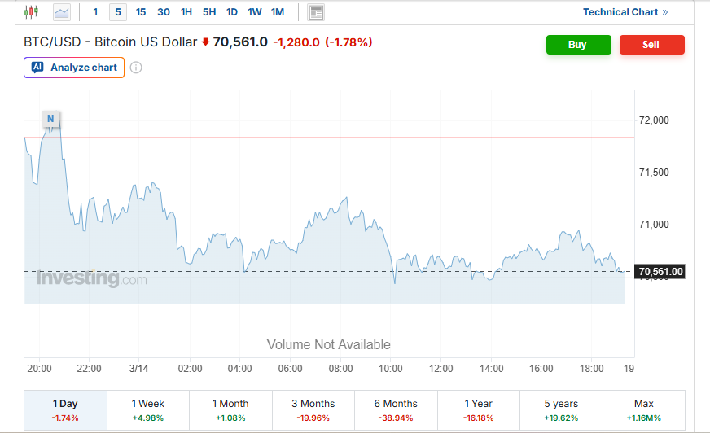This screenshot has height=433, width=710.
Task: Switch to candlestick chart type
Action: (32, 12)
